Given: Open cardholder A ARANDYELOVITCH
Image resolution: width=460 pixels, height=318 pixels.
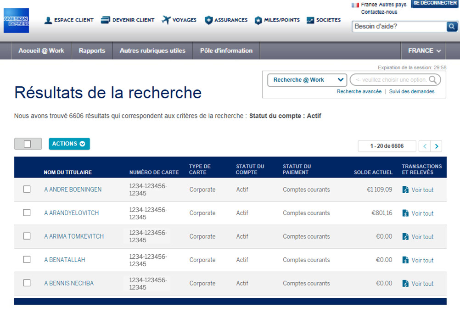Looking at the screenshot, I should [71, 213].
